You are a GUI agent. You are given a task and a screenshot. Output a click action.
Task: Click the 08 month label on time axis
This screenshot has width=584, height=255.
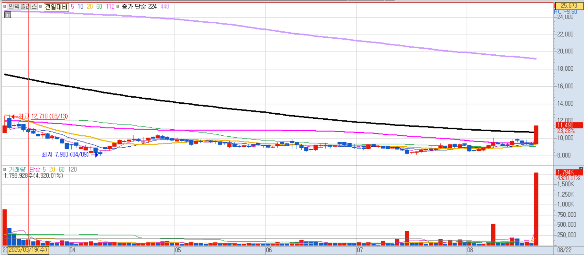[470, 250]
